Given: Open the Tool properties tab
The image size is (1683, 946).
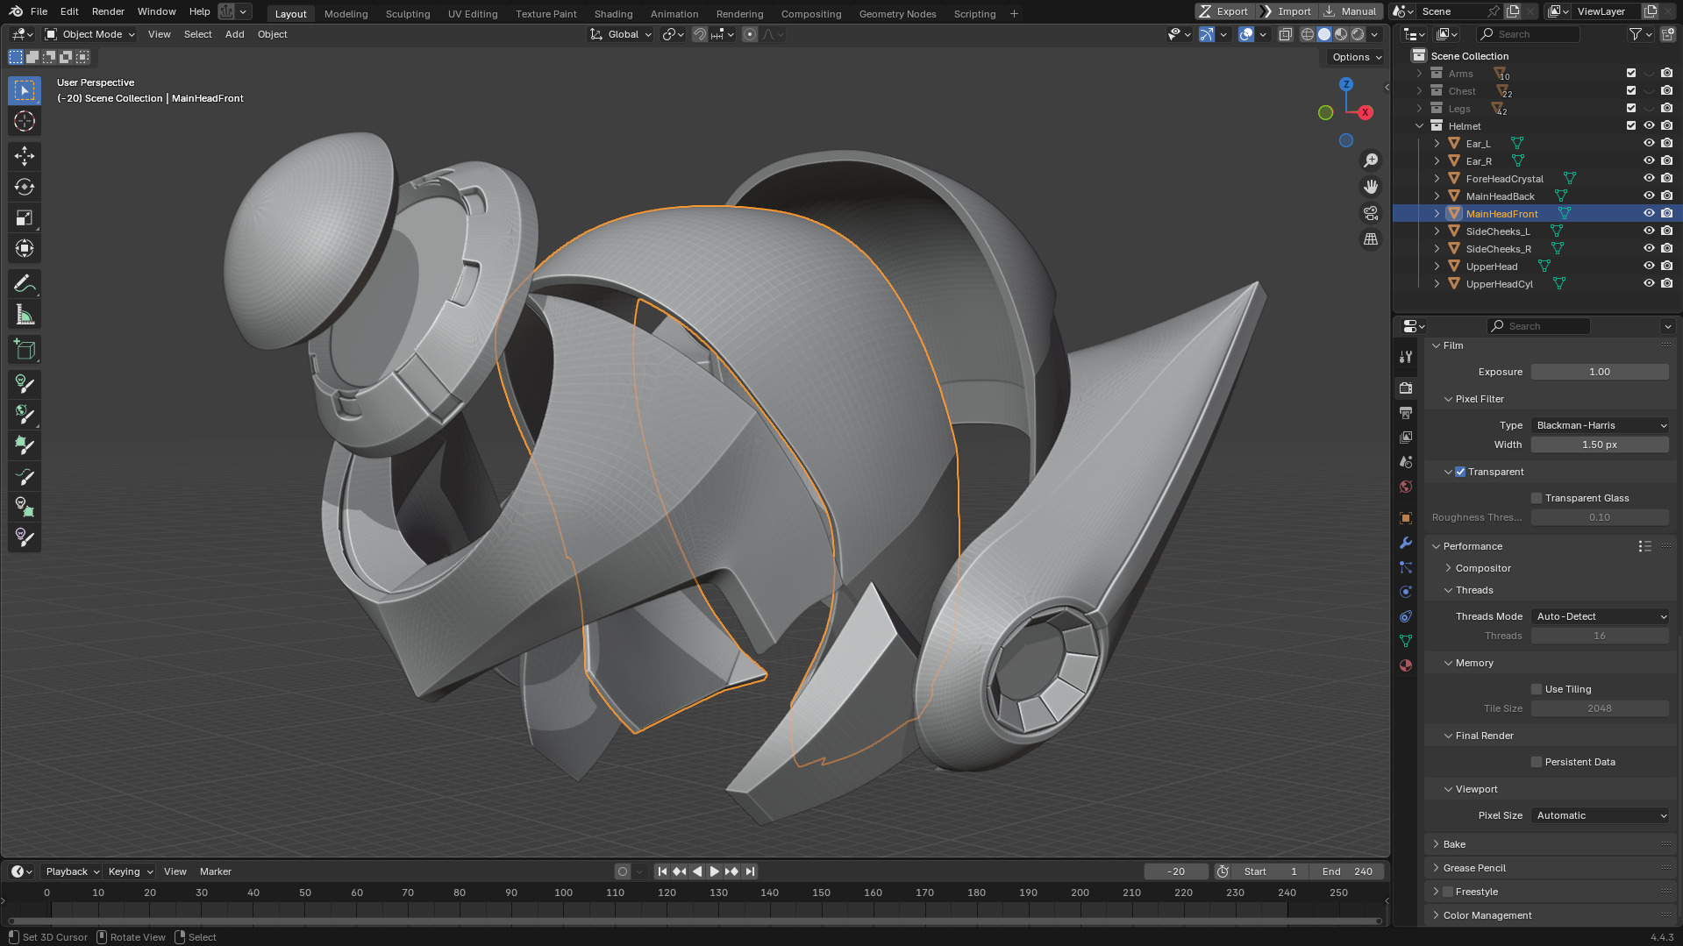Looking at the screenshot, I should (x=1406, y=357).
